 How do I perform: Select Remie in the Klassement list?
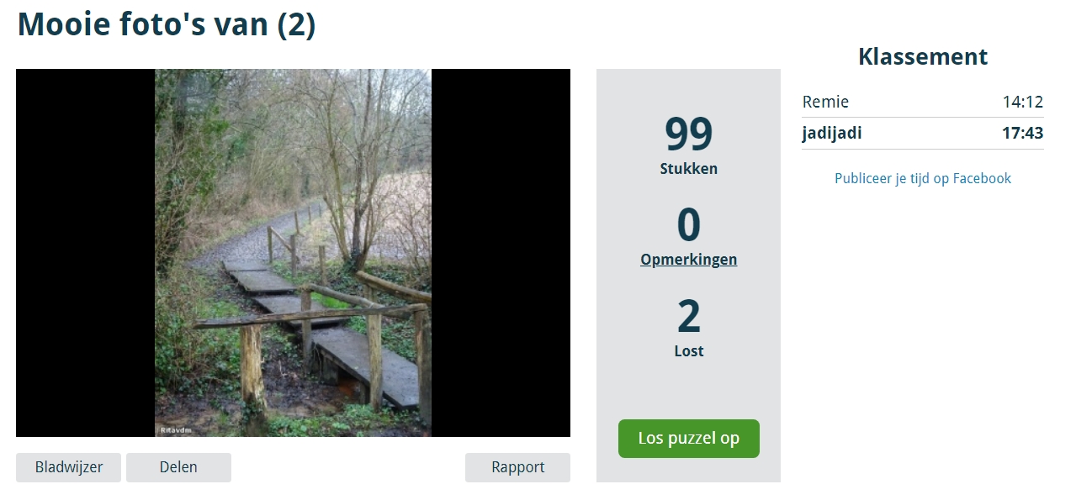click(825, 102)
